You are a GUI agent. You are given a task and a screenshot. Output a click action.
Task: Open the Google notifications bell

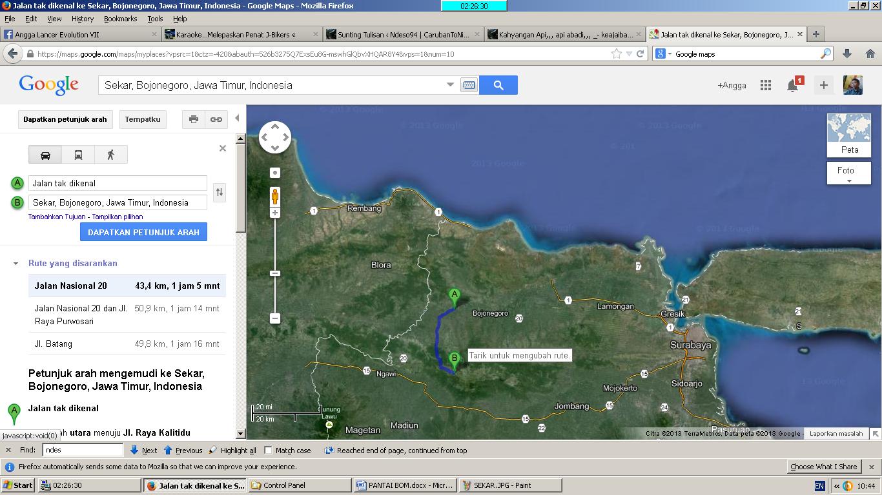click(x=793, y=85)
